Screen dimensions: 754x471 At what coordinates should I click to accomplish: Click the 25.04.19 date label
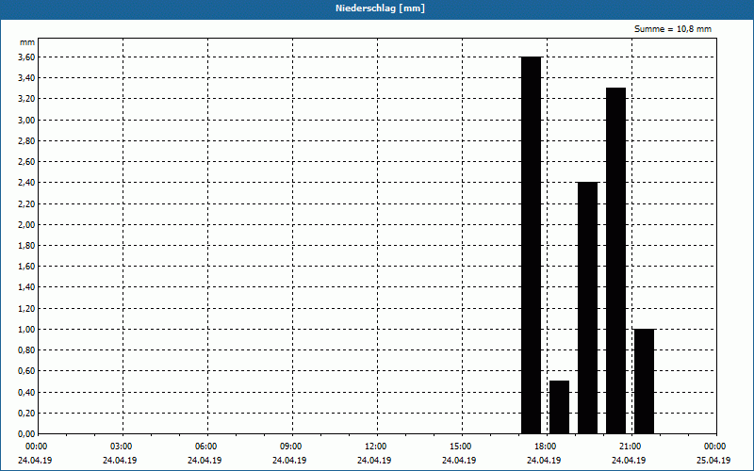pos(713,460)
